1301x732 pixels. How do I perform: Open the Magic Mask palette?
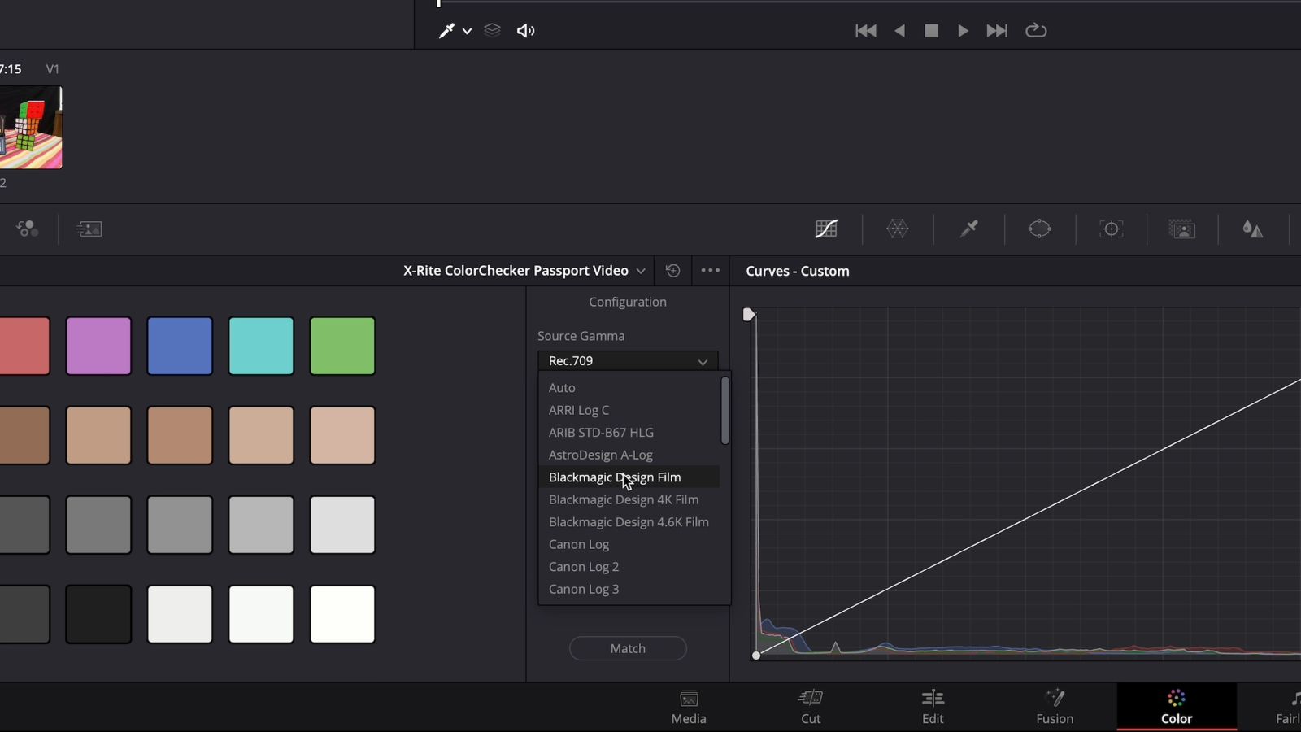point(1181,229)
